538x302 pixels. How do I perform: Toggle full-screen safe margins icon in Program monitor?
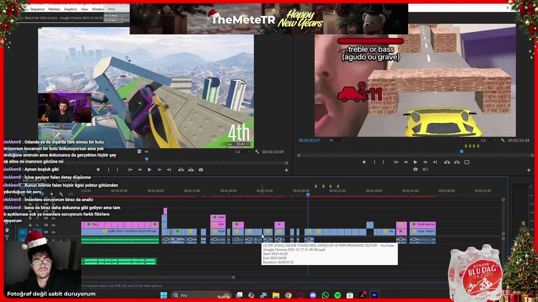[x=467, y=162]
